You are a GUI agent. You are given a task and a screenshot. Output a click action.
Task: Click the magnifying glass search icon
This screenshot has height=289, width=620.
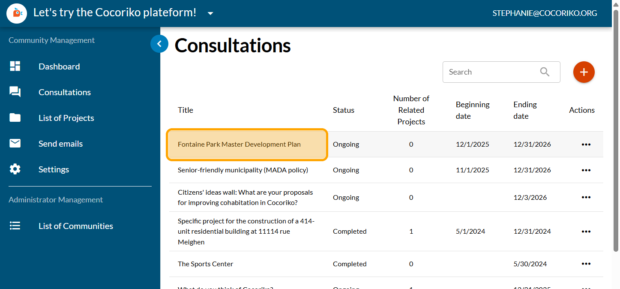545,72
